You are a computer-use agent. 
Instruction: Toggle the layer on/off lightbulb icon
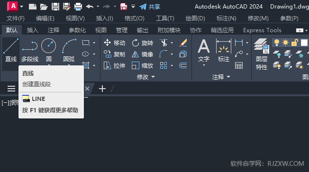[x=277, y=43]
